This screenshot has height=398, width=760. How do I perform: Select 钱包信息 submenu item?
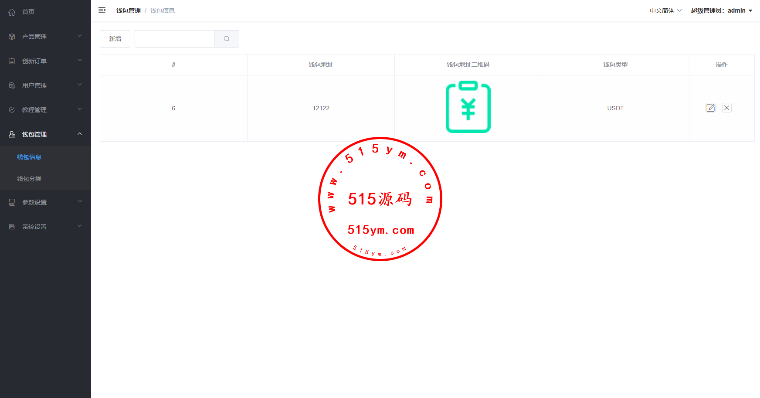pos(29,157)
